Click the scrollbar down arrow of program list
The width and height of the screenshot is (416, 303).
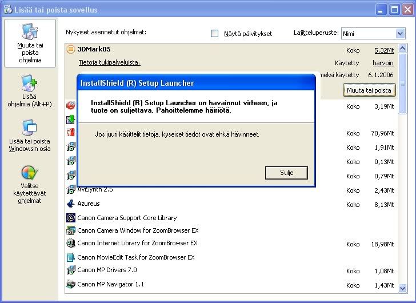point(403,286)
